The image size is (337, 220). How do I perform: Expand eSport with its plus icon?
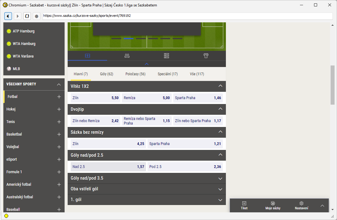59,159
